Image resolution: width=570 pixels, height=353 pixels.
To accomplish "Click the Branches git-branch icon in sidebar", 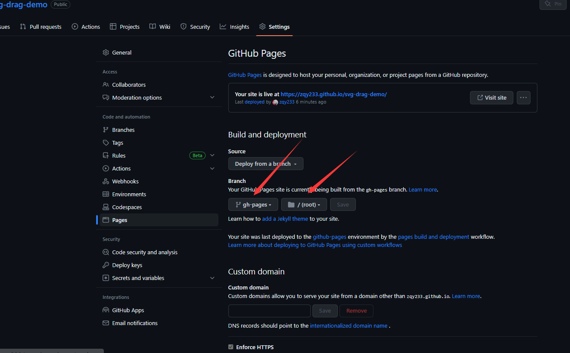I will [106, 130].
